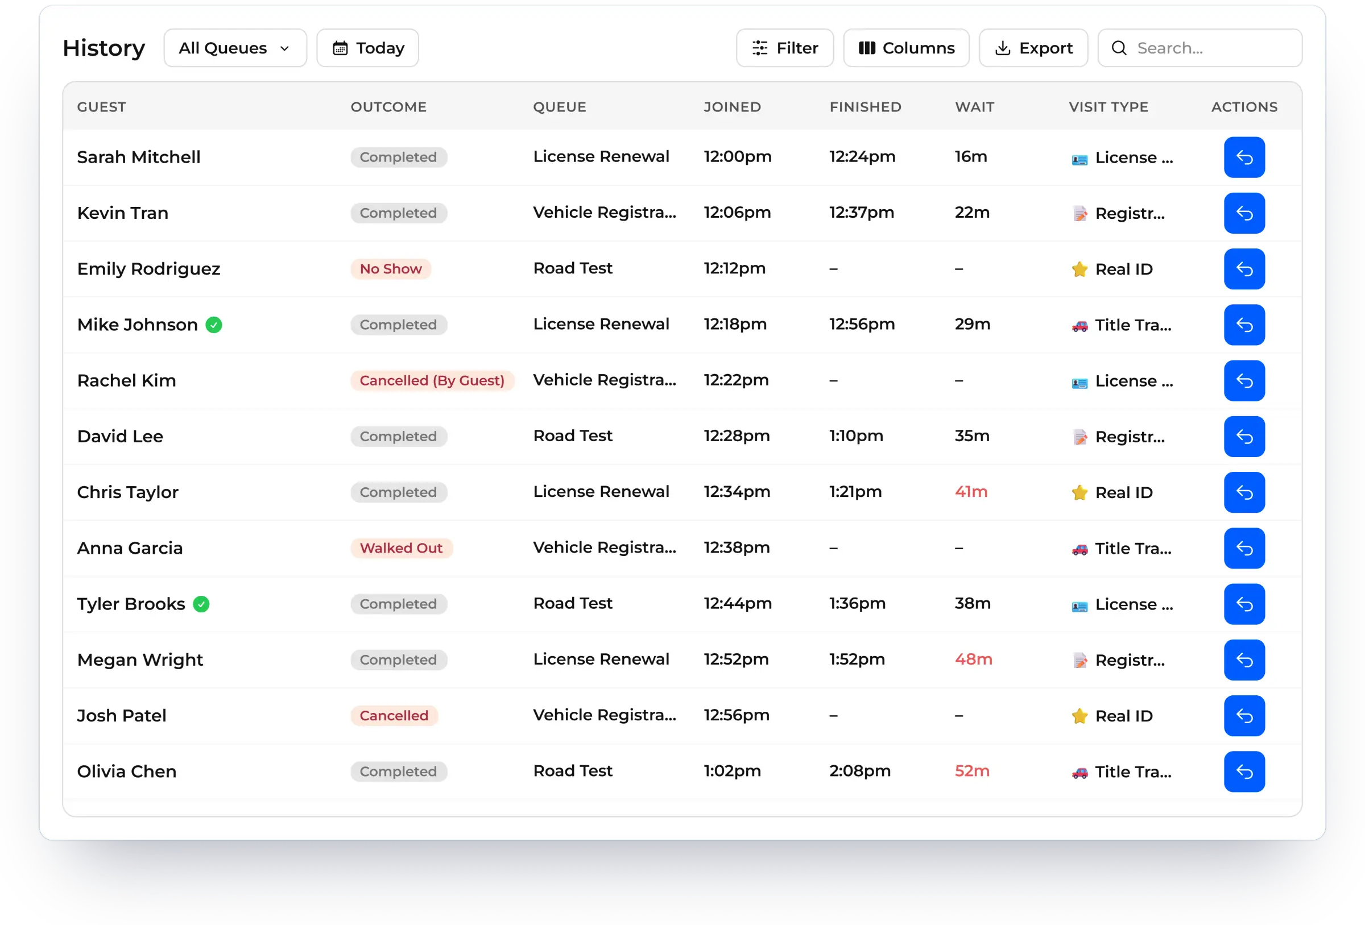This screenshot has width=1365, height=925.
Task: Click the star icon in Emily Rodriguez's row
Action: pos(1079,269)
